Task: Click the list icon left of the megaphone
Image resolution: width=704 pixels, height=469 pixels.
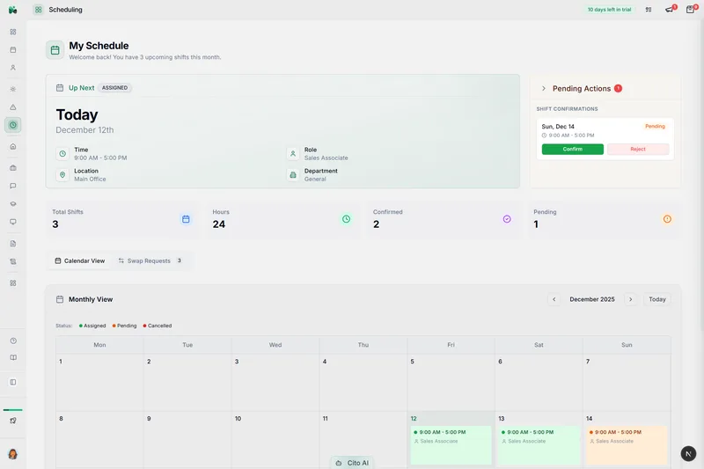Action: point(649,10)
